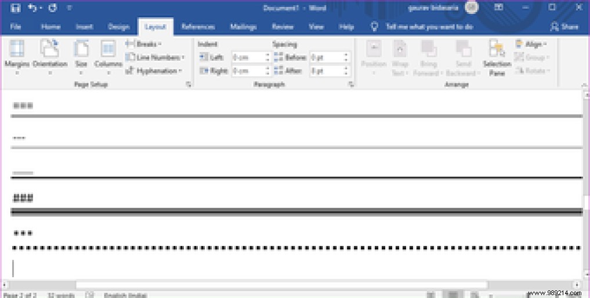
Task: Click the Undo arrow icon
Action: [x=32, y=8]
